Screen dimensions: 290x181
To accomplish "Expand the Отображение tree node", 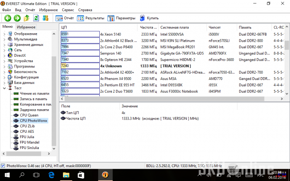I will 4,34.
